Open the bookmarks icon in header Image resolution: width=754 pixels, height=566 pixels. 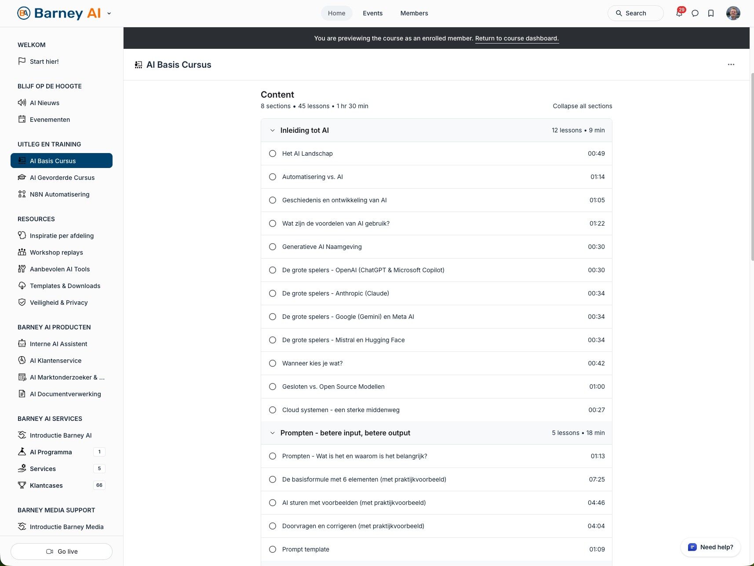click(711, 13)
